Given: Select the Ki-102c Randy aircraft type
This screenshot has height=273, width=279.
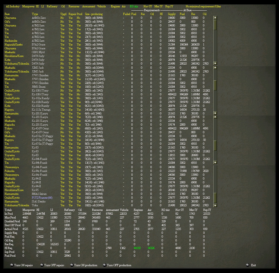Looking at the screenshot, I should [x=40, y=106].
